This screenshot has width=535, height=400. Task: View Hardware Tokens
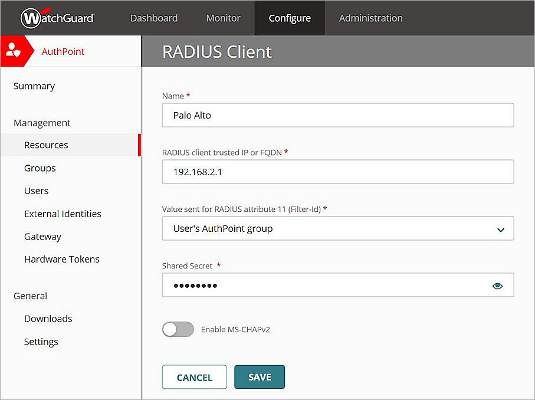61,259
